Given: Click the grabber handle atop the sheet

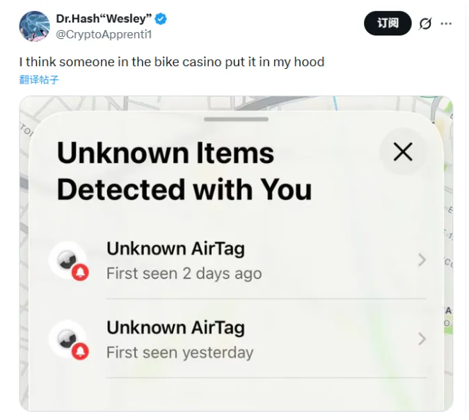Looking at the screenshot, I should pos(237,119).
